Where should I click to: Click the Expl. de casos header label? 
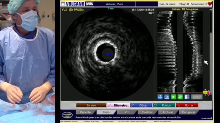click(x=167, y=4)
